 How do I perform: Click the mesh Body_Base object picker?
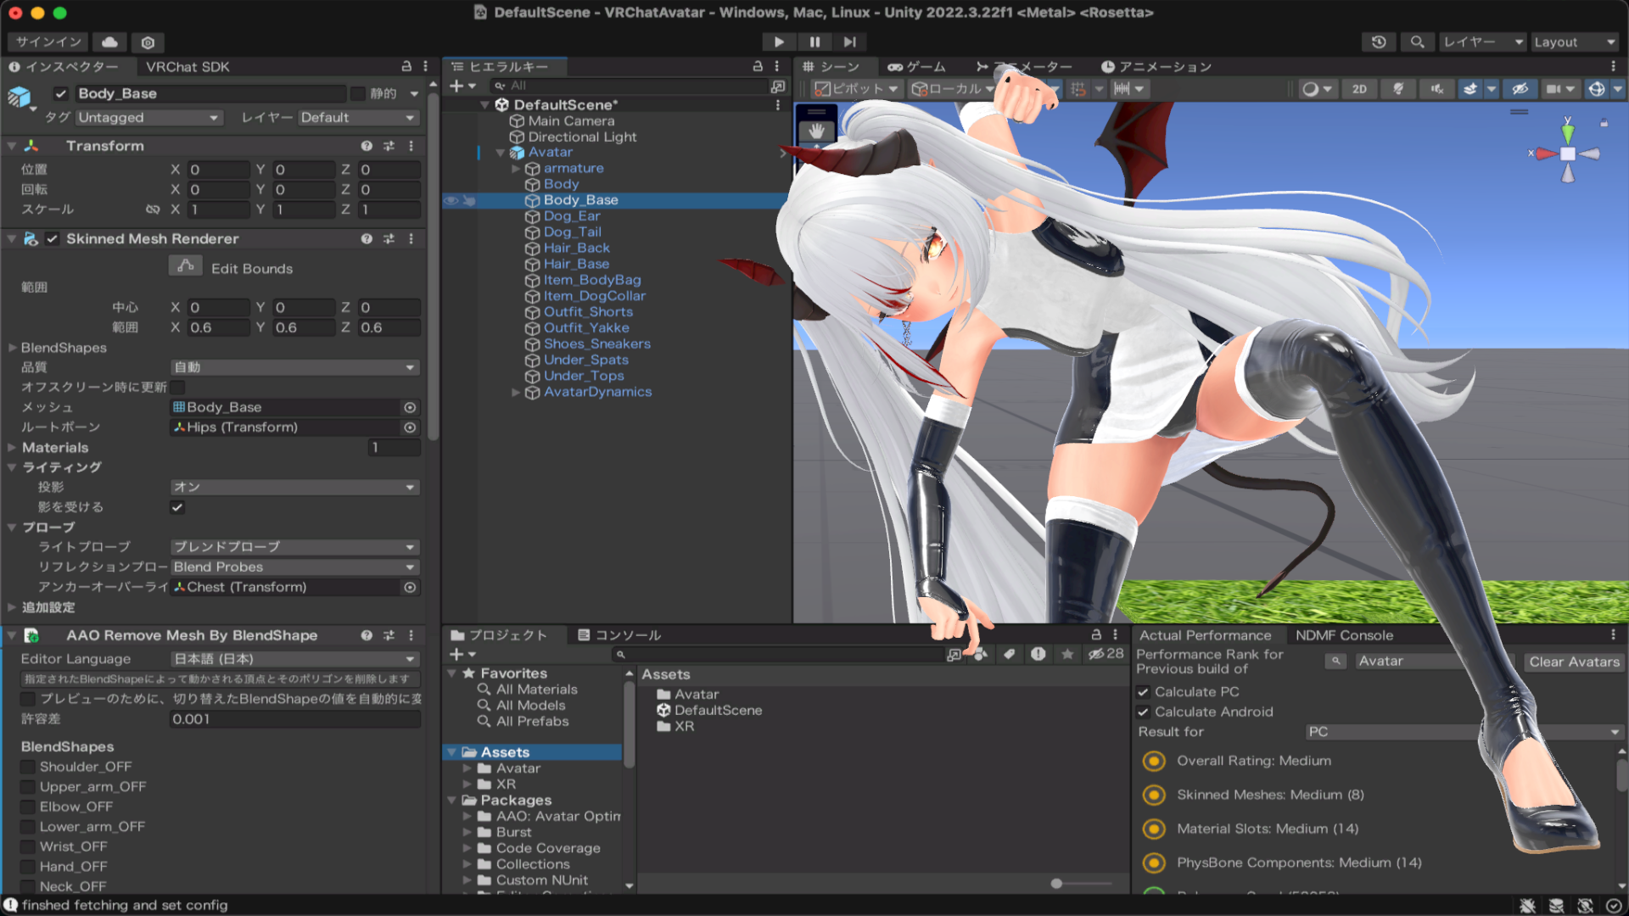coord(410,407)
